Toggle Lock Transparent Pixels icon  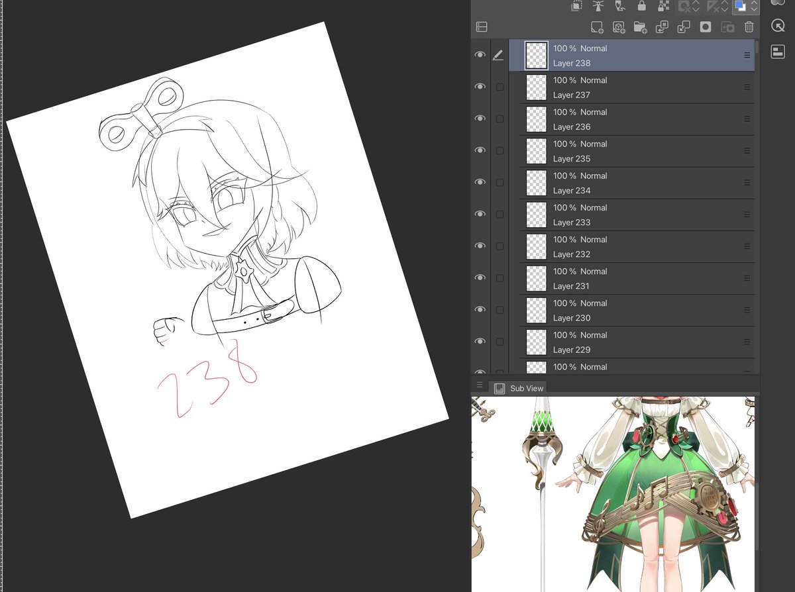click(x=663, y=6)
